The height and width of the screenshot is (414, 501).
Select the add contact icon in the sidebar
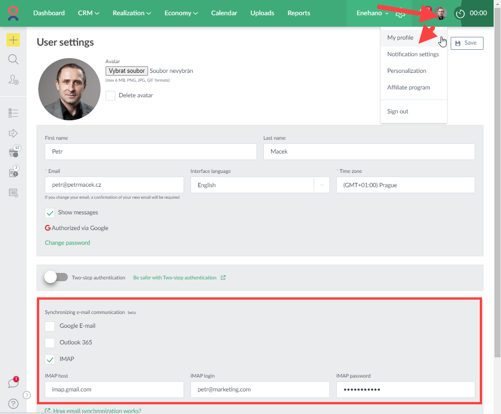coord(13,80)
